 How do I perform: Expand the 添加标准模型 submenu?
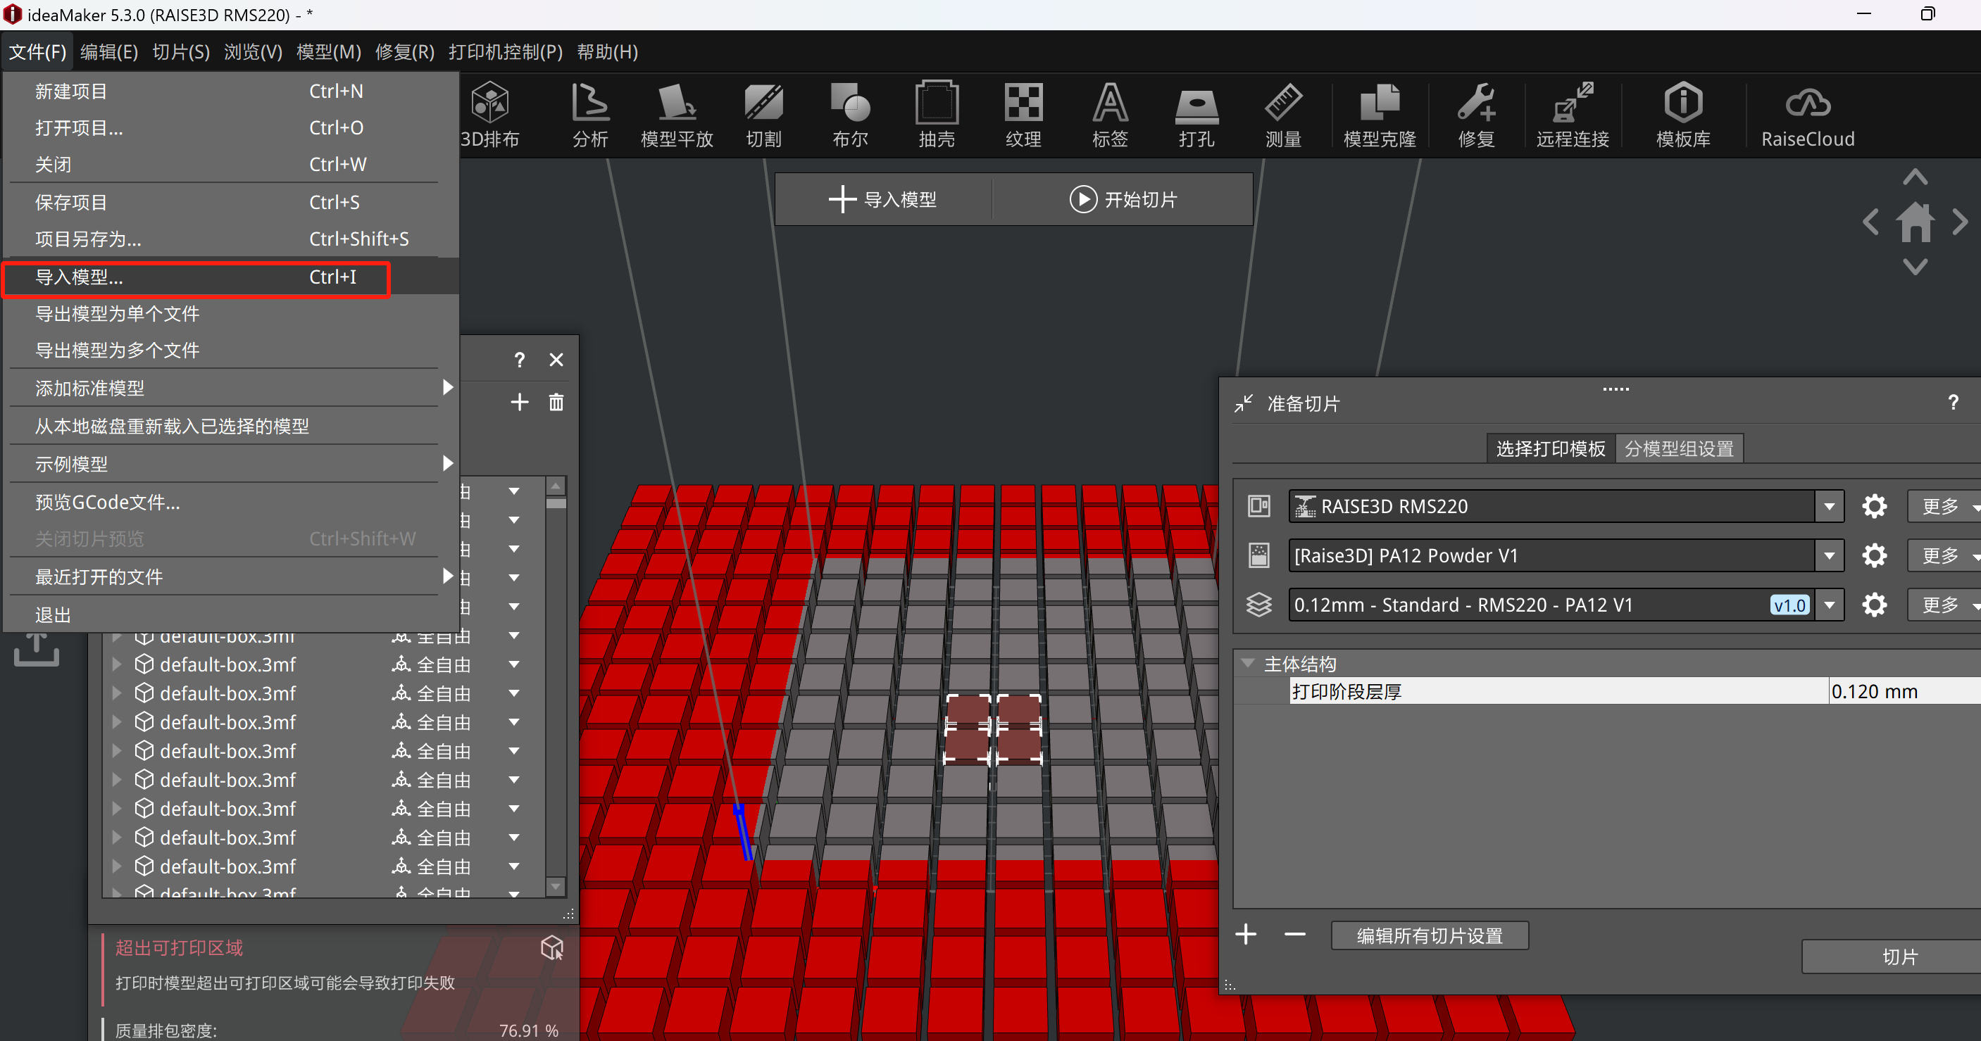(231, 388)
